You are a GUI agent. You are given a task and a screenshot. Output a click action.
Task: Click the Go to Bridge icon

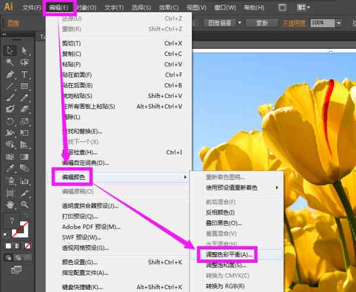point(282,8)
